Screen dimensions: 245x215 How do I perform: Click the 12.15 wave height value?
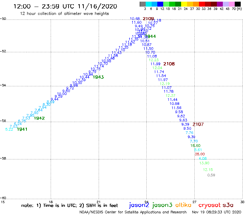pos(208,170)
